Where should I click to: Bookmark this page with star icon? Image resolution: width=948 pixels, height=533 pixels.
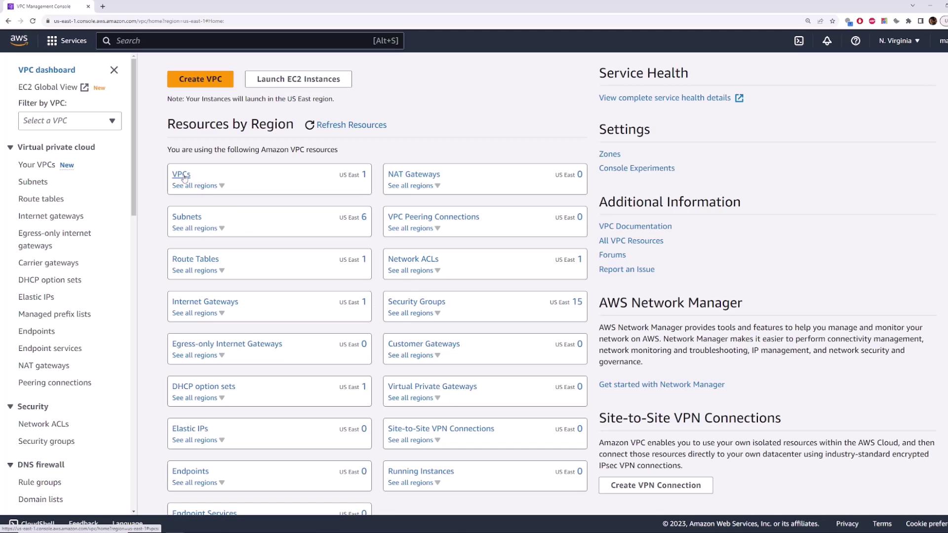tap(832, 21)
